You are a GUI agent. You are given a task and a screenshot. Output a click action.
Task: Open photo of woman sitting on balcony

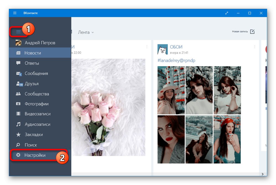tap(199, 139)
